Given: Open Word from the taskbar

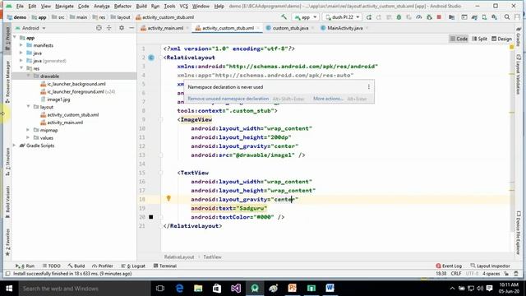Looking at the screenshot, I should click(x=330, y=289).
